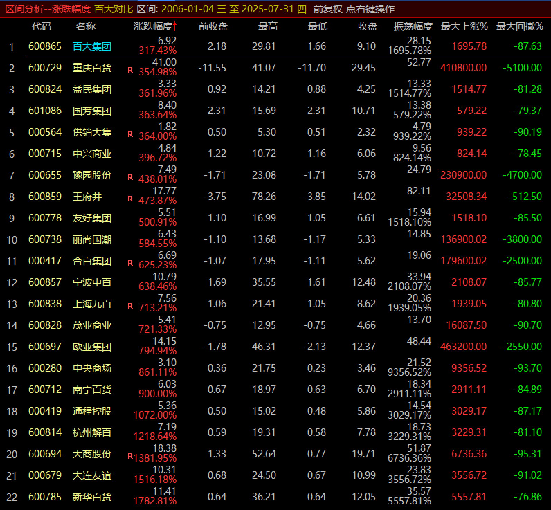The width and height of the screenshot is (551, 510).
Task: Select stock name 大商股份
Action: (92, 454)
